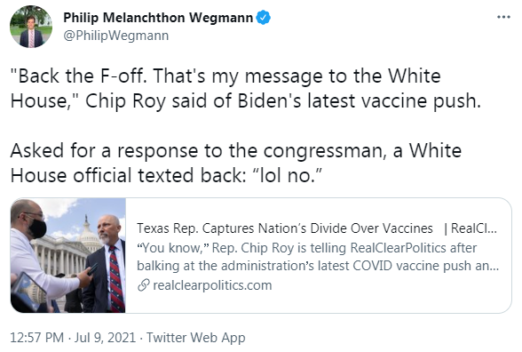Click the 'lol no.' reply text
Image resolution: width=522 pixels, height=352 pixels.
[286, 175]
